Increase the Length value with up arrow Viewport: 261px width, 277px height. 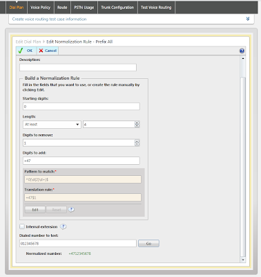click(x=137, y=123)
